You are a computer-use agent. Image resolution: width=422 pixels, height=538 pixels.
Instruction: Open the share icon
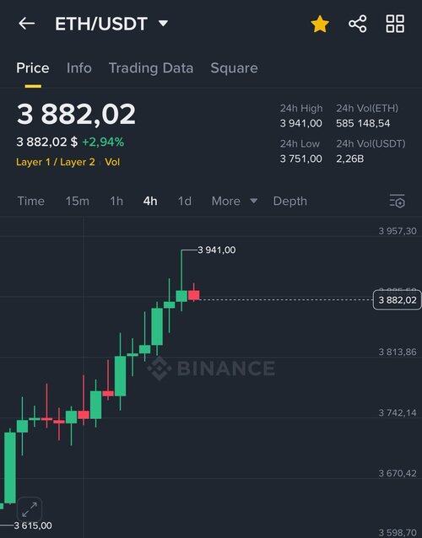[358, 24]
